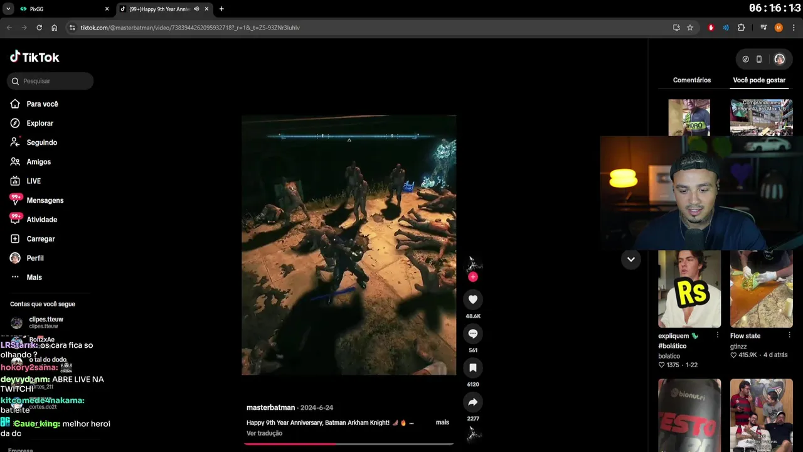View site information icon in address bar

coord(72,28)
